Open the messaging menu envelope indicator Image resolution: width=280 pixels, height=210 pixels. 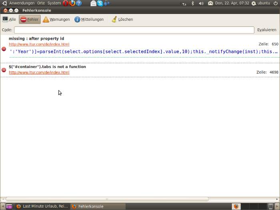[x=210, y=3]
